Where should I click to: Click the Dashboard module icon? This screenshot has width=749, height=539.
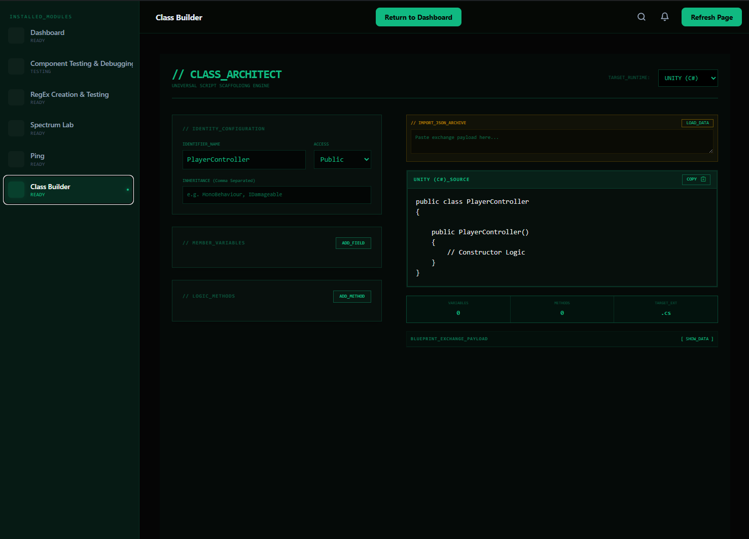16,35
